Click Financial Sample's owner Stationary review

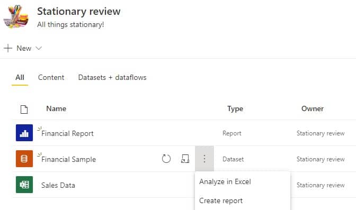(x=321, y=159)
